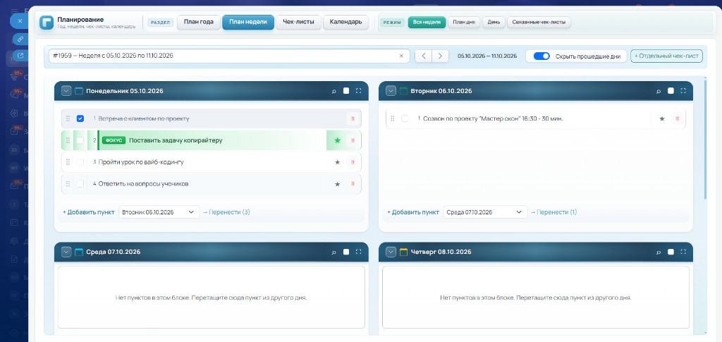Switch to 'Связанные чек-листы' mode
This screenshot has height=342, width=722.
(x=539, y=22)
